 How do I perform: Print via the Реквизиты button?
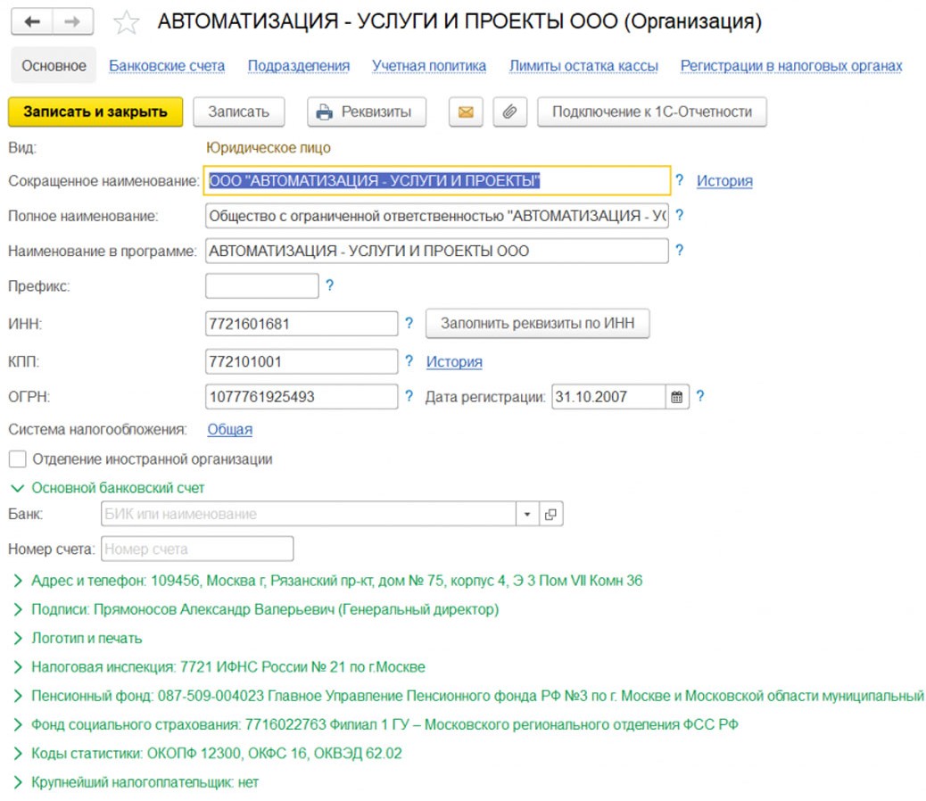click(x=366, y=111)
